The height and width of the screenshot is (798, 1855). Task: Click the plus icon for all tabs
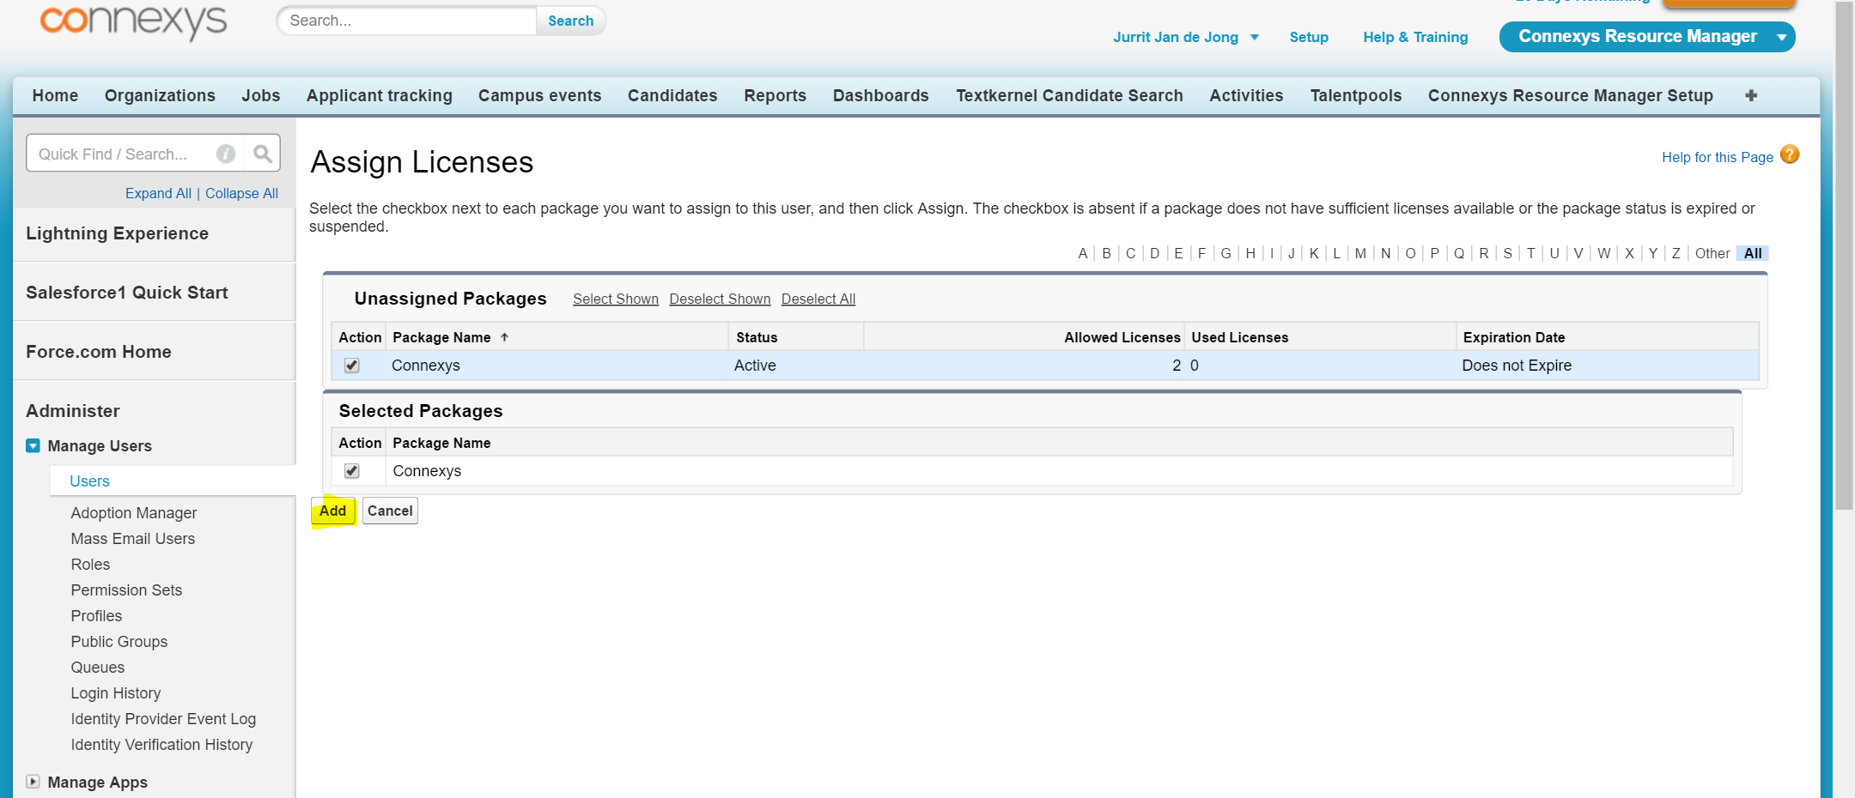coord(1751,95)
